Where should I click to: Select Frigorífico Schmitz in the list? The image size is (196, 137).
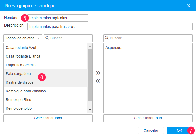pos(21,65)
